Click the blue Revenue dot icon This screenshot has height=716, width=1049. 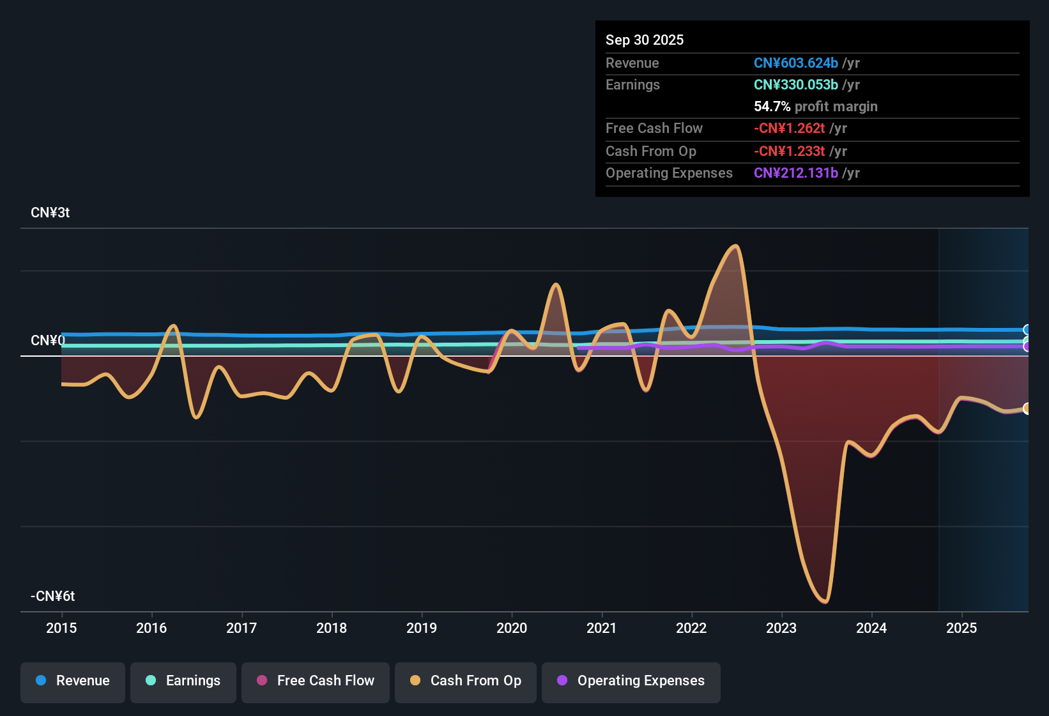(x=40, y=681)
